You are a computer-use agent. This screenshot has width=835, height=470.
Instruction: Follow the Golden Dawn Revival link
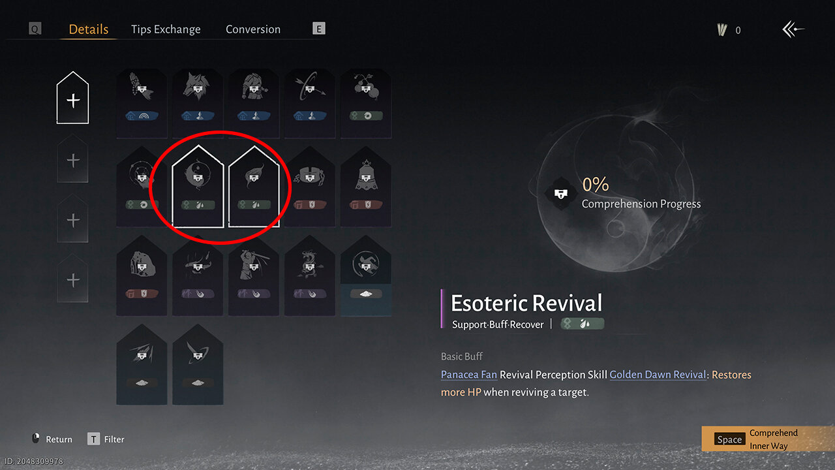658,375
